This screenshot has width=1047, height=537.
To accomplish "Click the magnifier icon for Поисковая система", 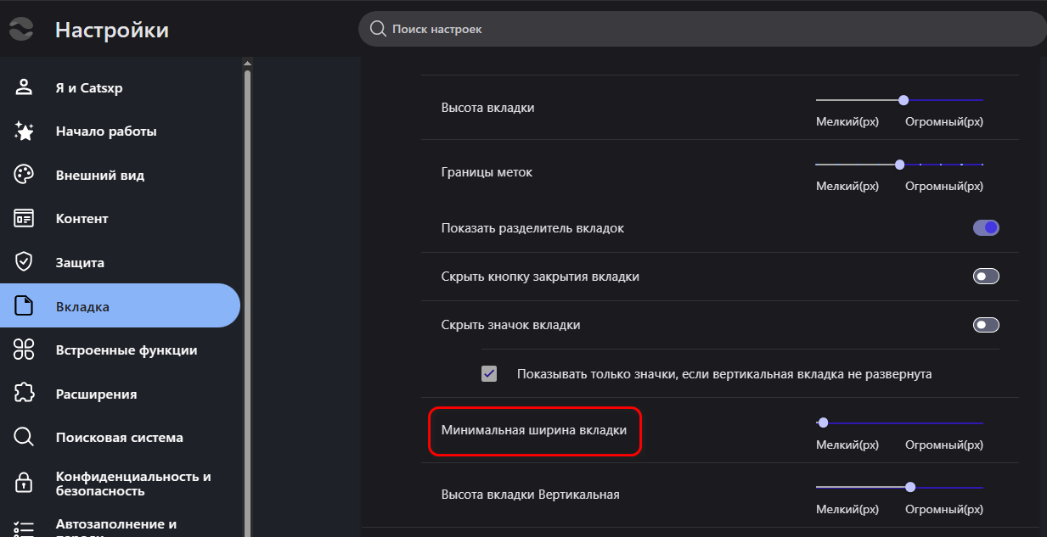I will coord(24,438).
